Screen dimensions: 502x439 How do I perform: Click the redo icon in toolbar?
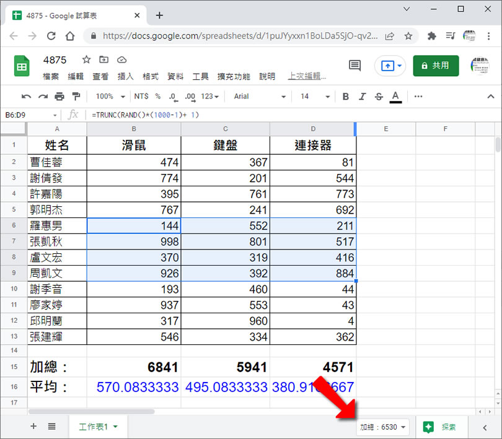pos(43,97)
